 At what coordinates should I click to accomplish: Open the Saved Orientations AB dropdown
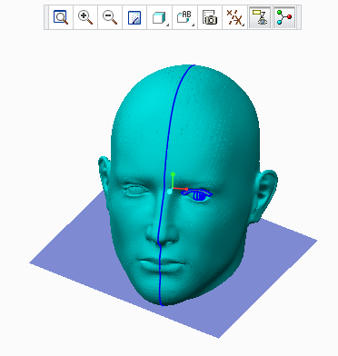184,17
